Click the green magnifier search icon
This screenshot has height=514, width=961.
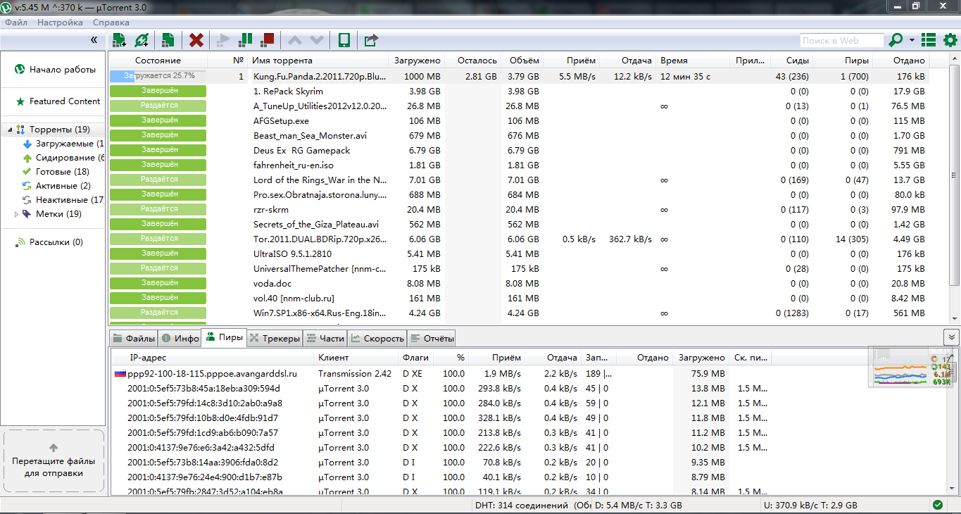point(896,40)
